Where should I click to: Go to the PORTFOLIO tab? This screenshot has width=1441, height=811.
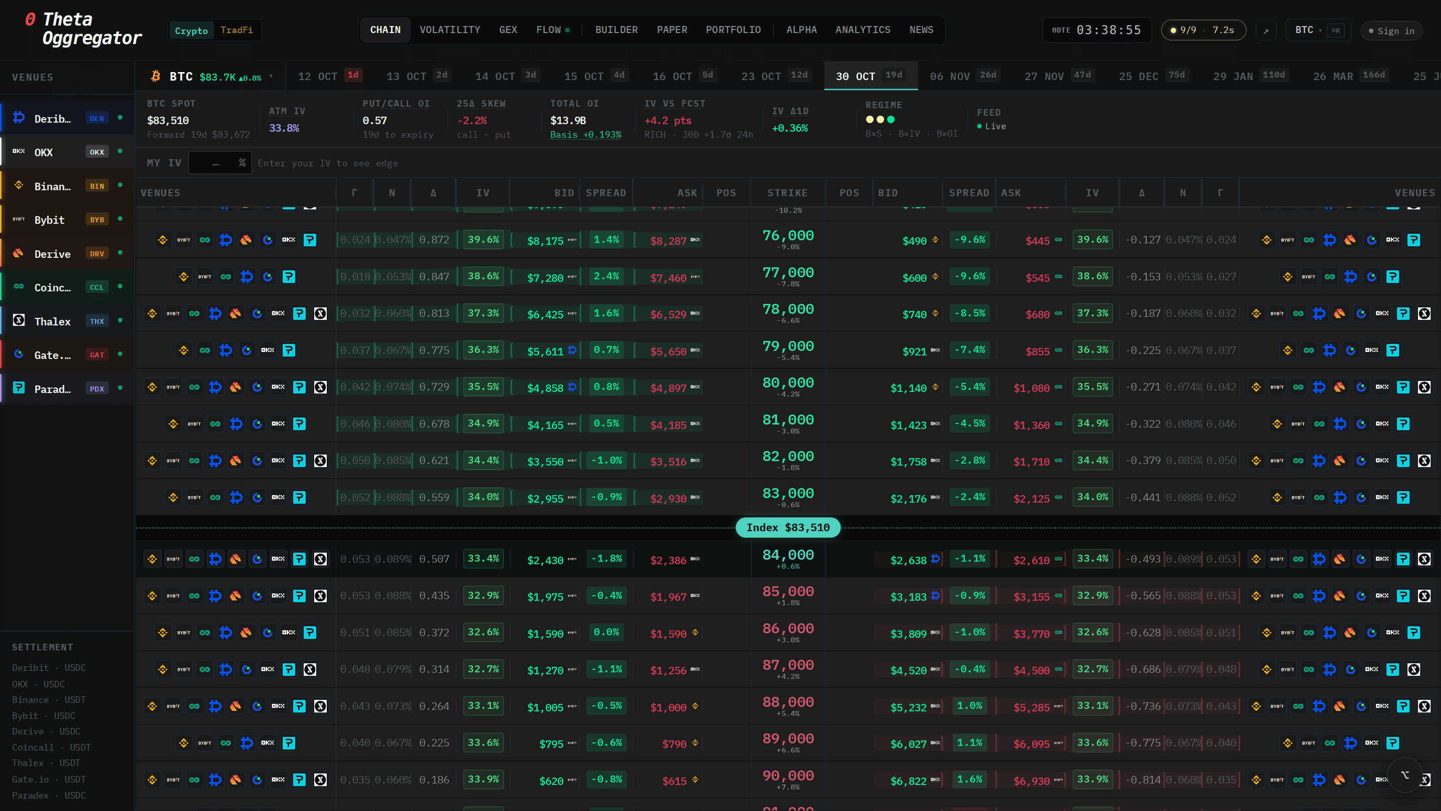tap(733, 30)
